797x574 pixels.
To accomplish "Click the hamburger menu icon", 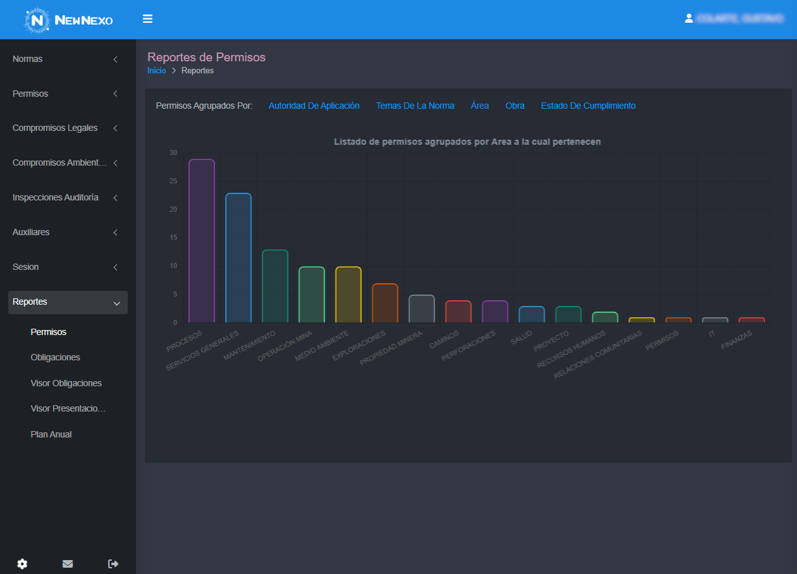I will (x=147, y=19).
